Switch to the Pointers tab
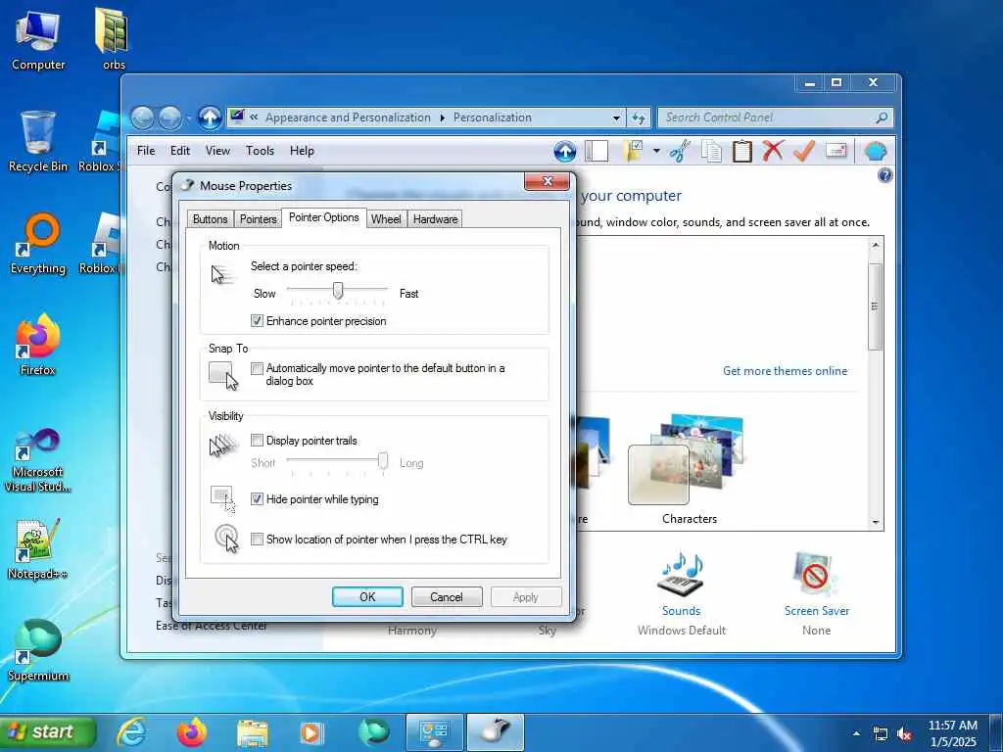Image resolution: width=1003 pixels, height=752 pixels. coord(258,219)
